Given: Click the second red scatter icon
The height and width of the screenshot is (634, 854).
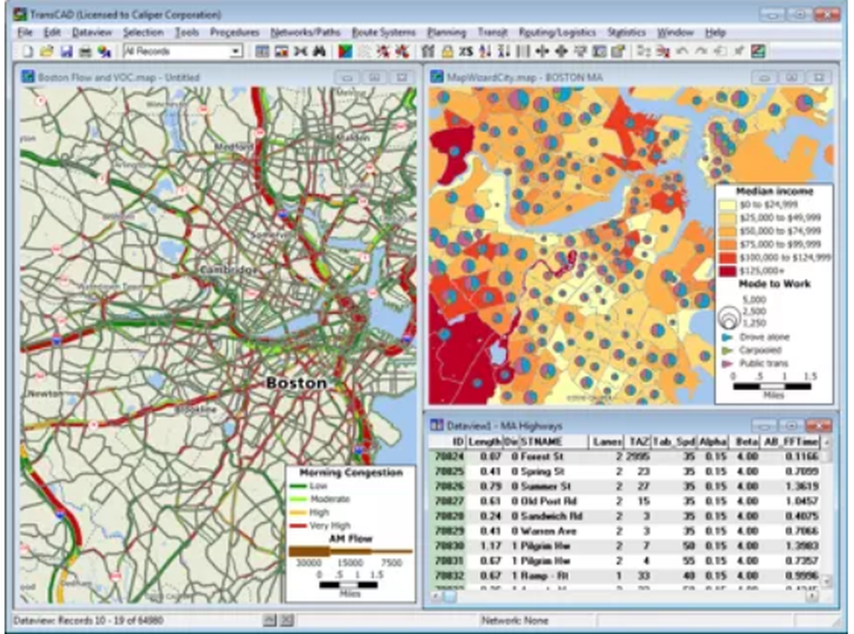Looking at the screenshot, I should tap(402, 52).
